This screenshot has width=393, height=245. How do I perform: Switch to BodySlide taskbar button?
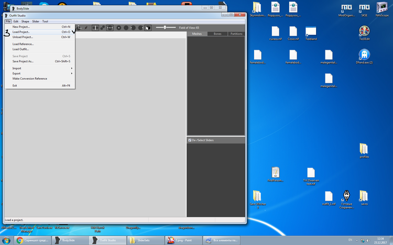coord(70,240)
